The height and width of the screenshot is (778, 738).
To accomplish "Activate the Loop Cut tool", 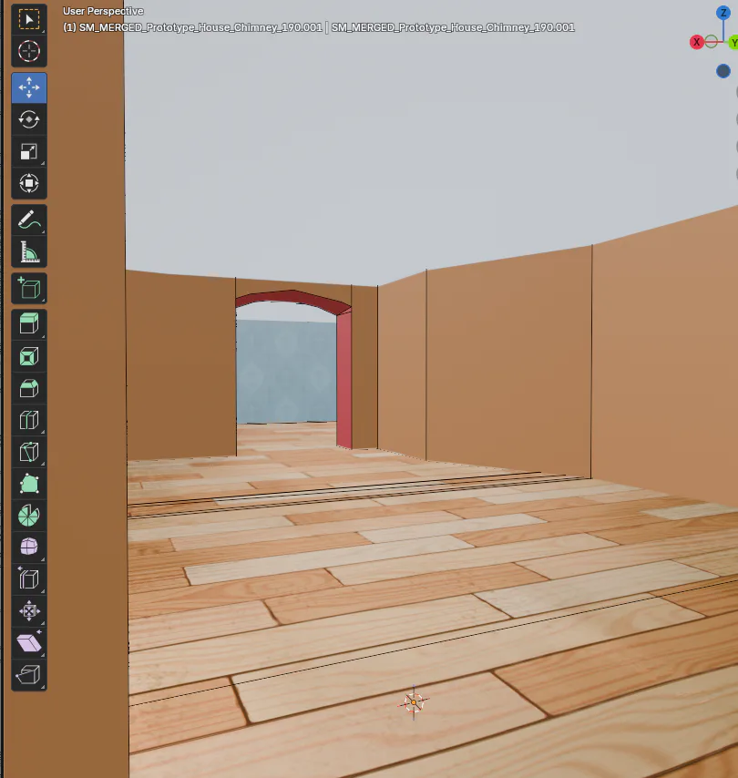I will click(29, 420).
